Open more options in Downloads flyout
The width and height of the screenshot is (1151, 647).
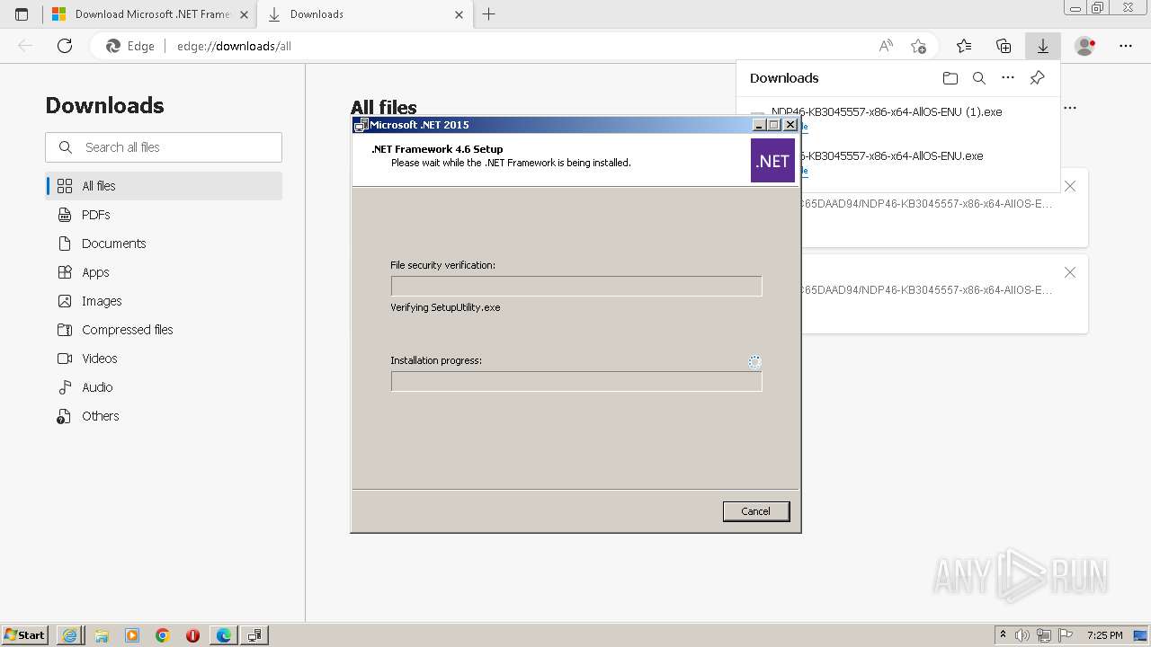[x=1008, y=78]
